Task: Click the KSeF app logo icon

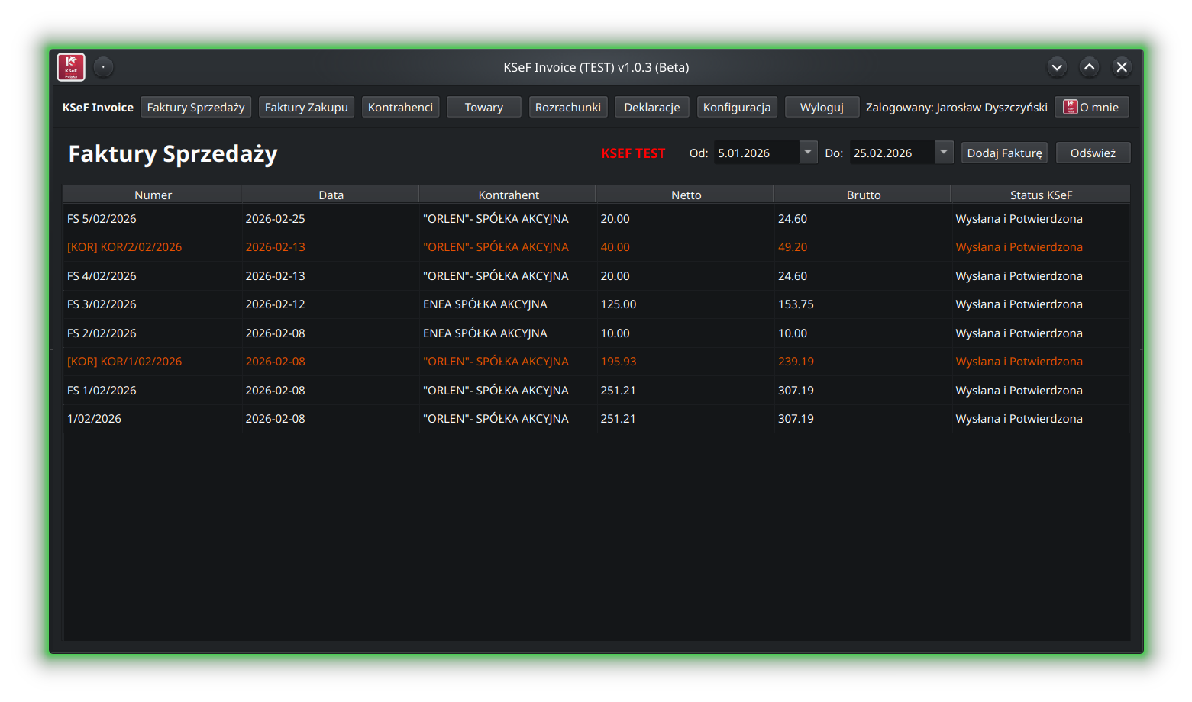Action: click(x=71, y=67)
